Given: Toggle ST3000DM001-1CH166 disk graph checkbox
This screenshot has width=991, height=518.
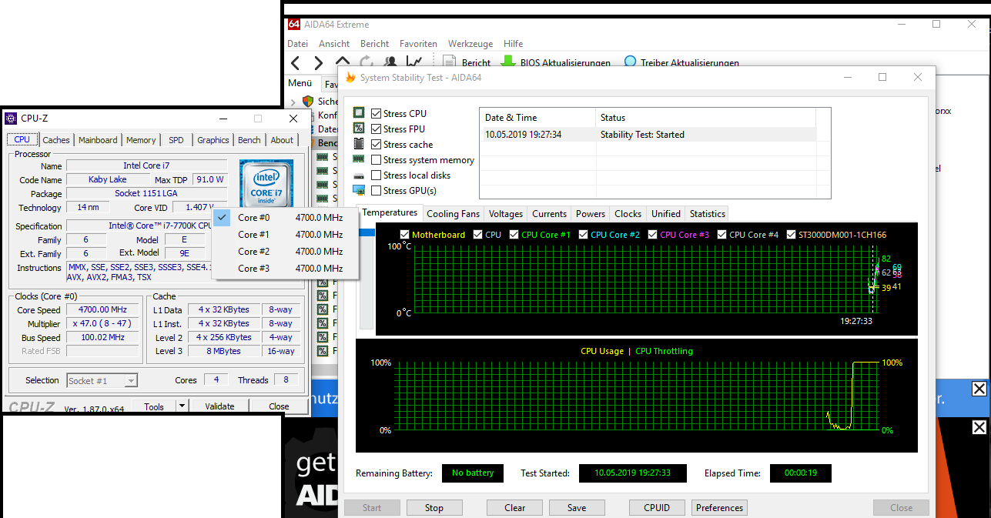Looking at the screenshot, I should [x=792, y=235].
